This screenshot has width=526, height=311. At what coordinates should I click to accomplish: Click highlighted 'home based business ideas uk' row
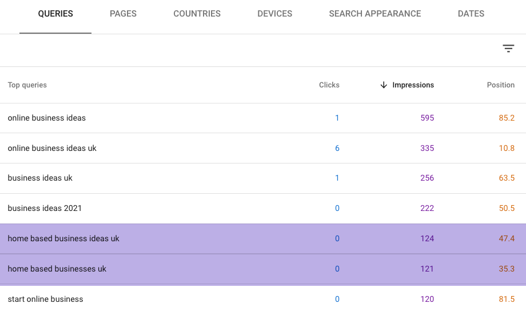tap(63, 239)
